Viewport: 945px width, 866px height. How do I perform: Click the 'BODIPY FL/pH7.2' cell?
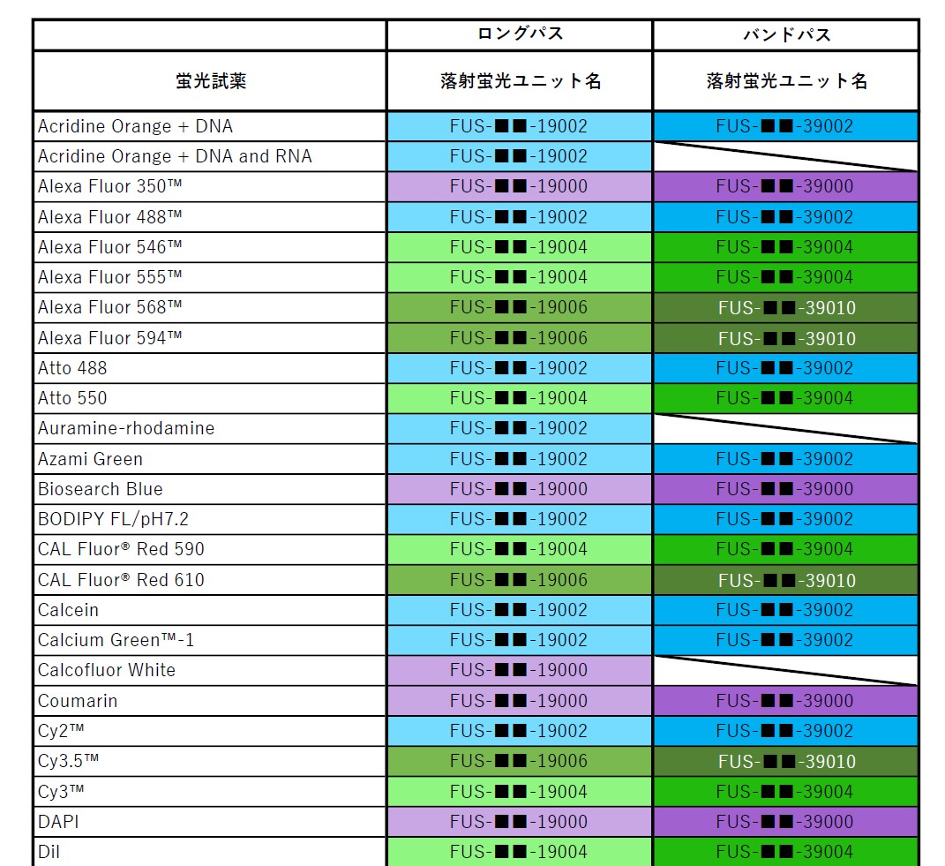click(210, 519)
